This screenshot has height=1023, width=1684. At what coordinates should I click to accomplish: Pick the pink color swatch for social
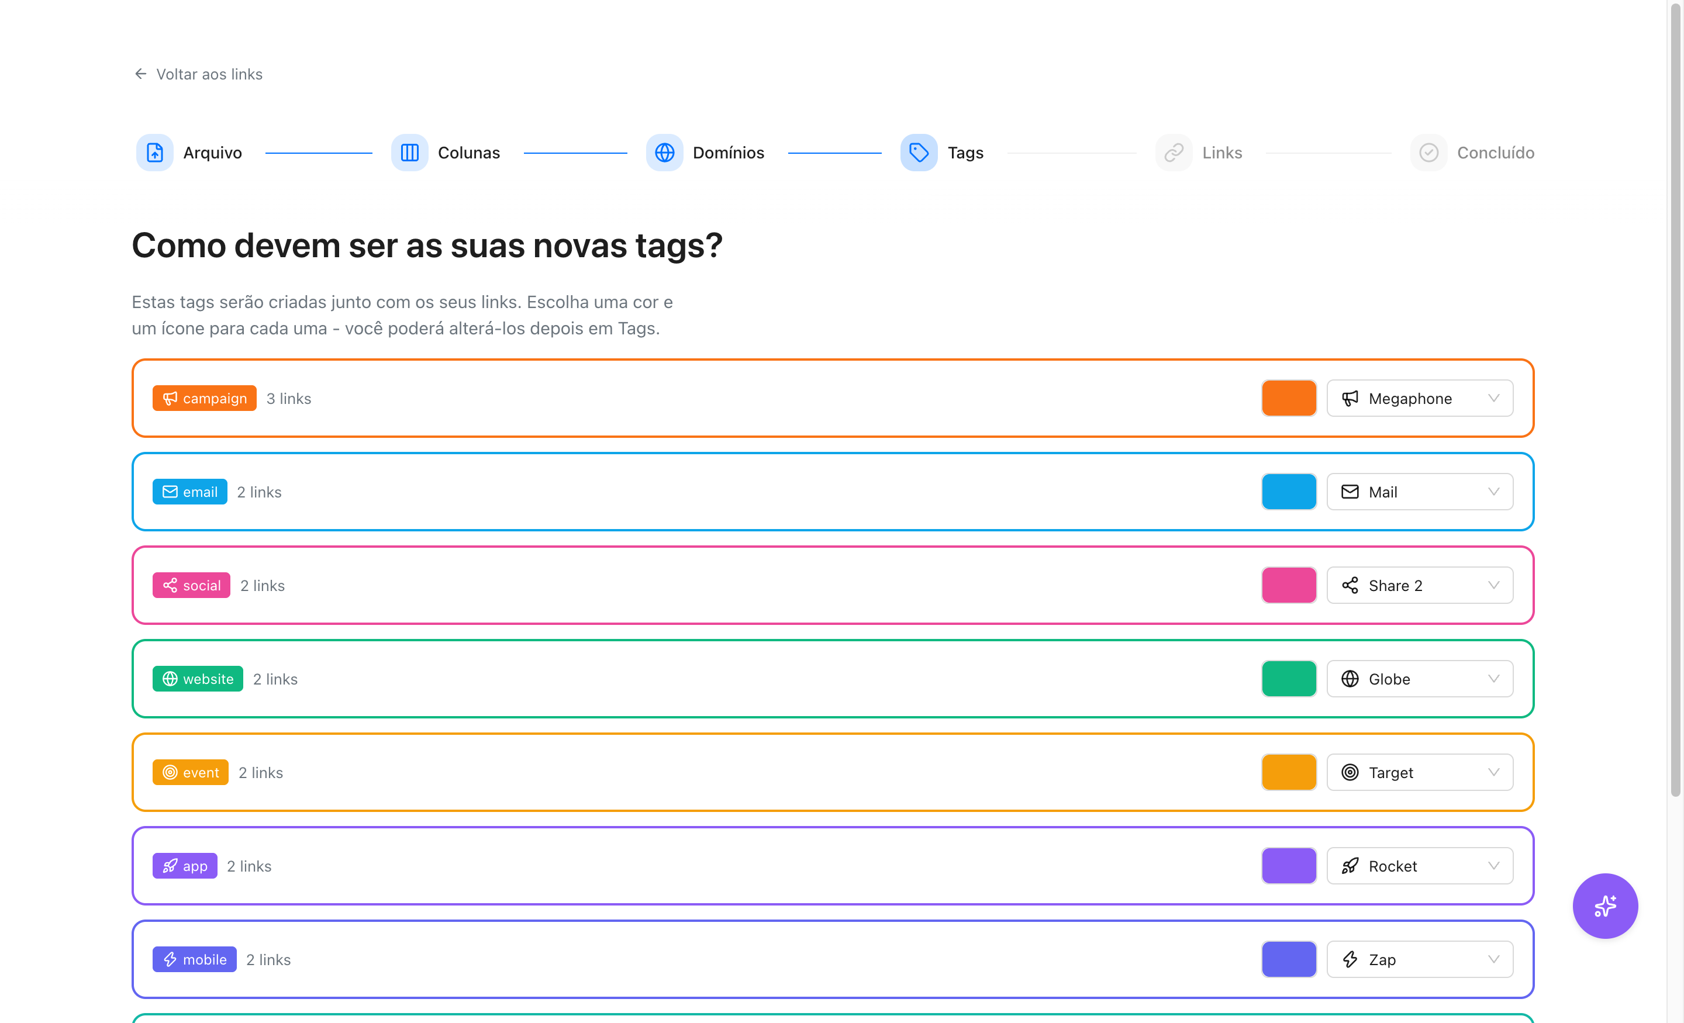point(1289,585)
